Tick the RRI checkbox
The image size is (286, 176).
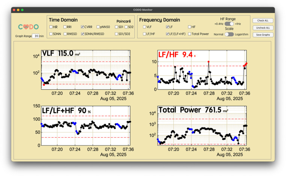[x=65, y=27]
